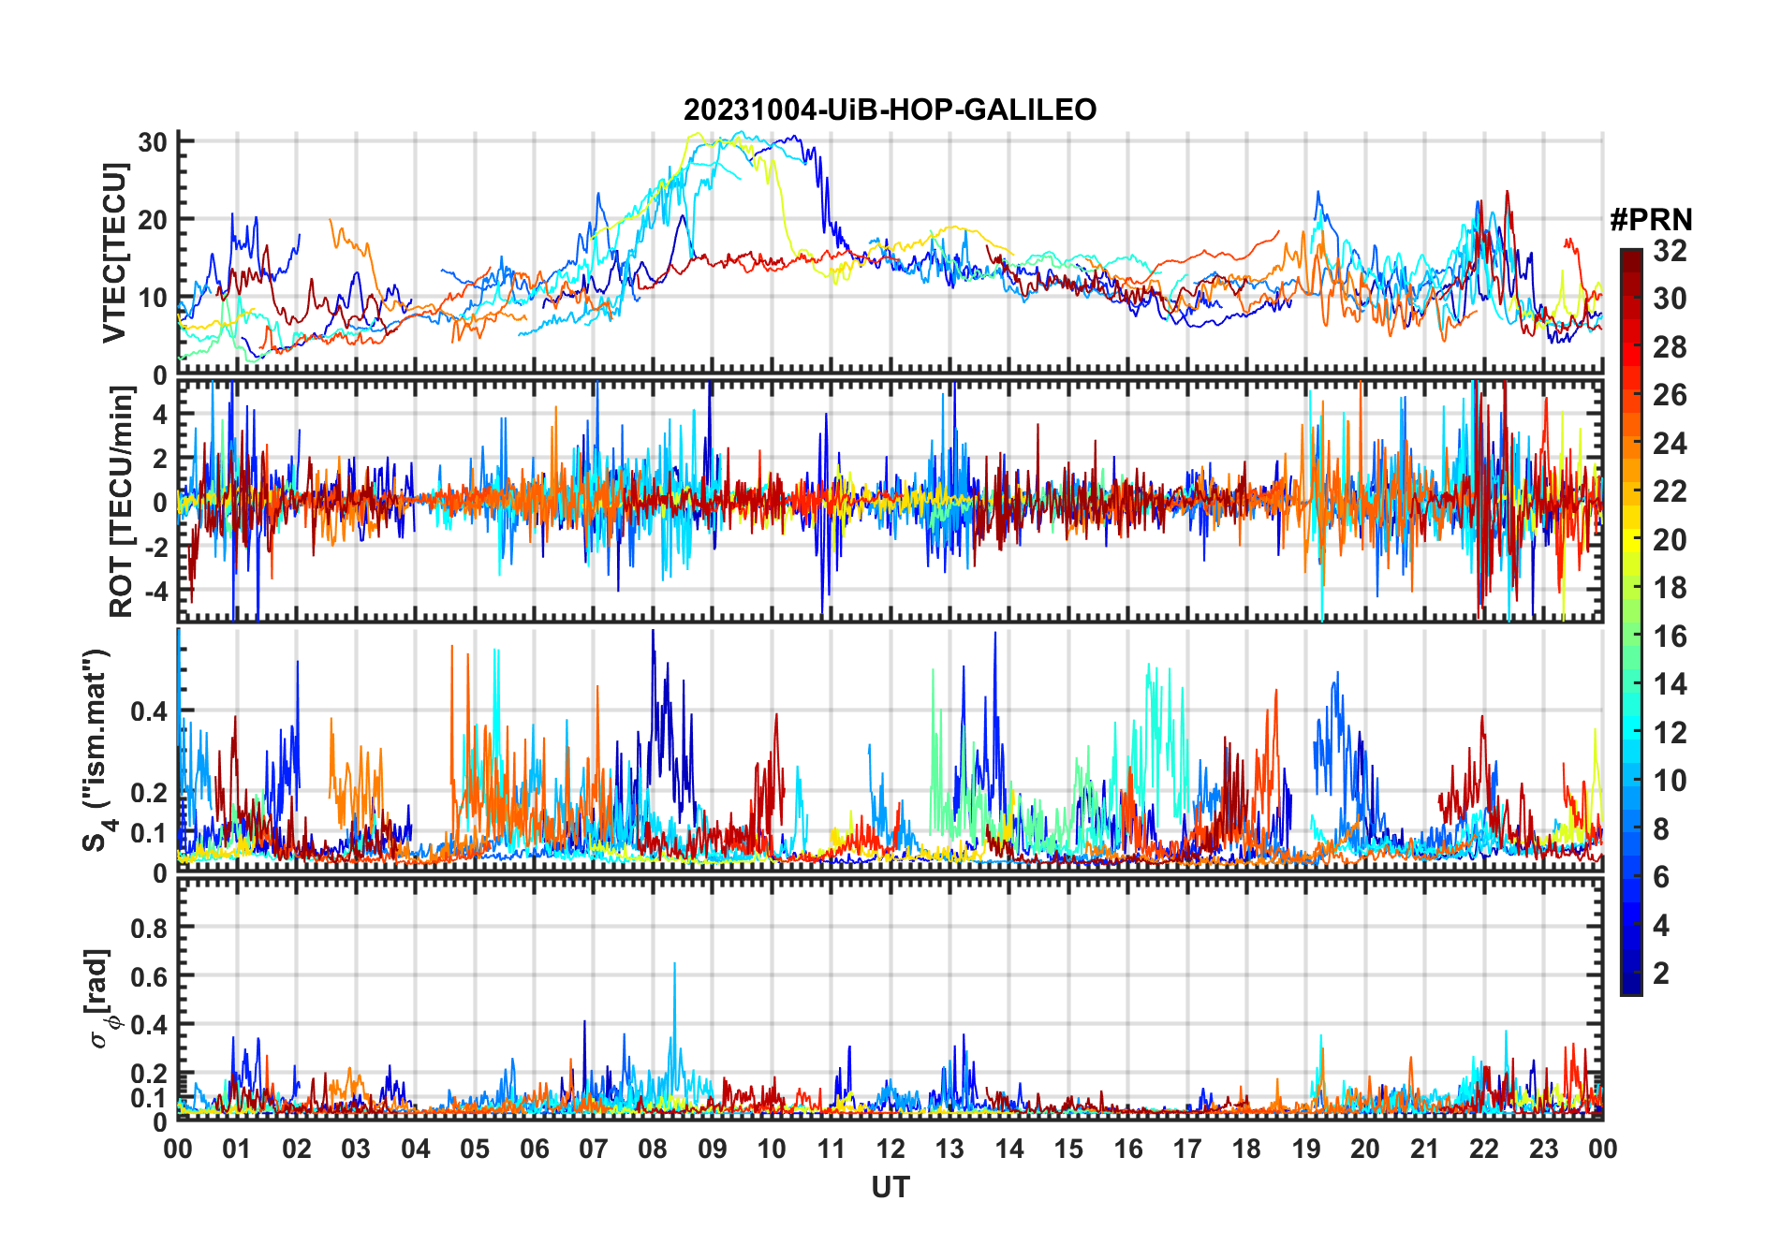The image size is (1781, 1245).
Task: Click colorbar tick label 16
Action: pos(1670,637)
